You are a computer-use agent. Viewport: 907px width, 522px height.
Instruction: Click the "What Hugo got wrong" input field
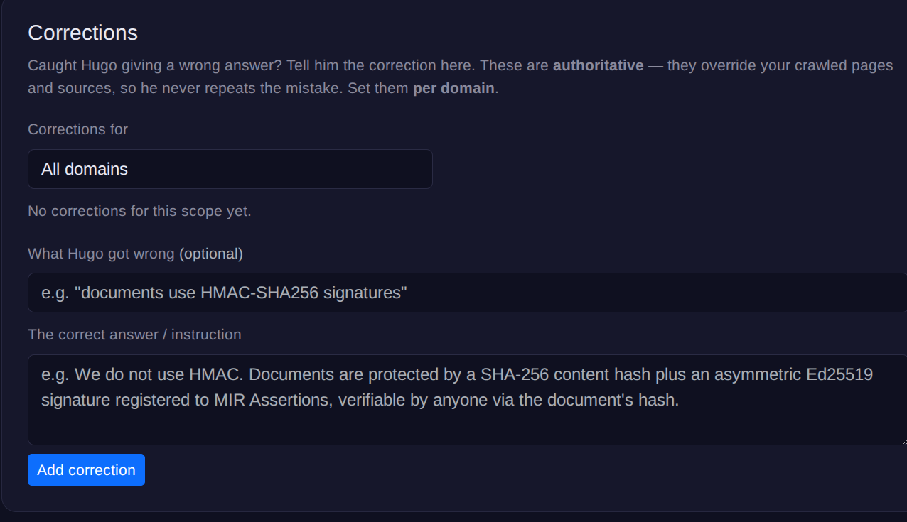[467, 293]
